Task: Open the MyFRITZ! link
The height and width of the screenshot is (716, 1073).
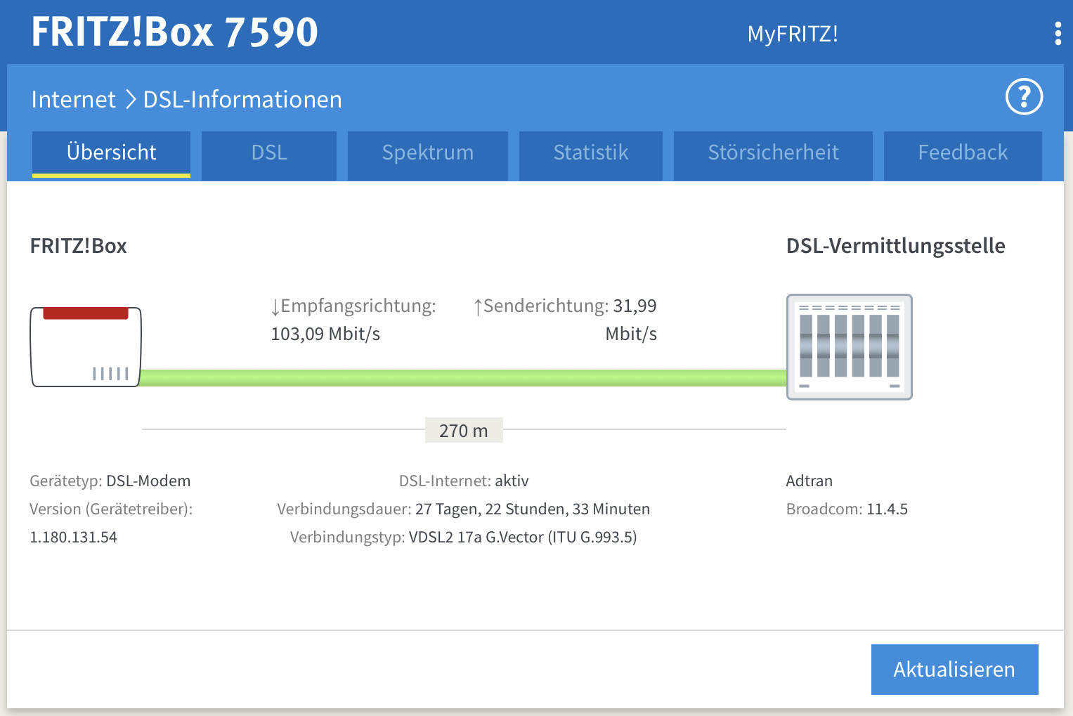Action: coord(793,34)
